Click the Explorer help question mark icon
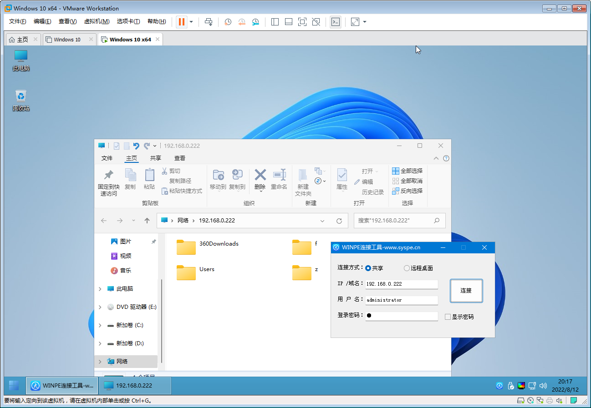This screenshot has height=408, width=591. [x=446, y=158]
